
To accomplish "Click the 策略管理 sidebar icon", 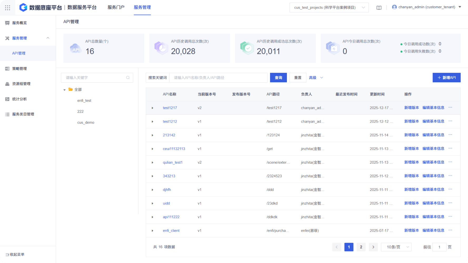I will (7, 69).
